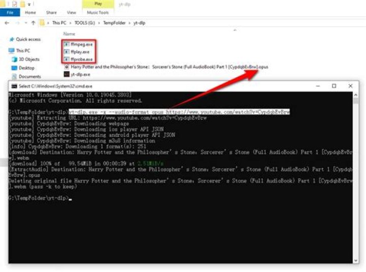The width and height of the screenshot is (366, 272).
Task: Click the Documents folder icon
Action: coord(14,77)
